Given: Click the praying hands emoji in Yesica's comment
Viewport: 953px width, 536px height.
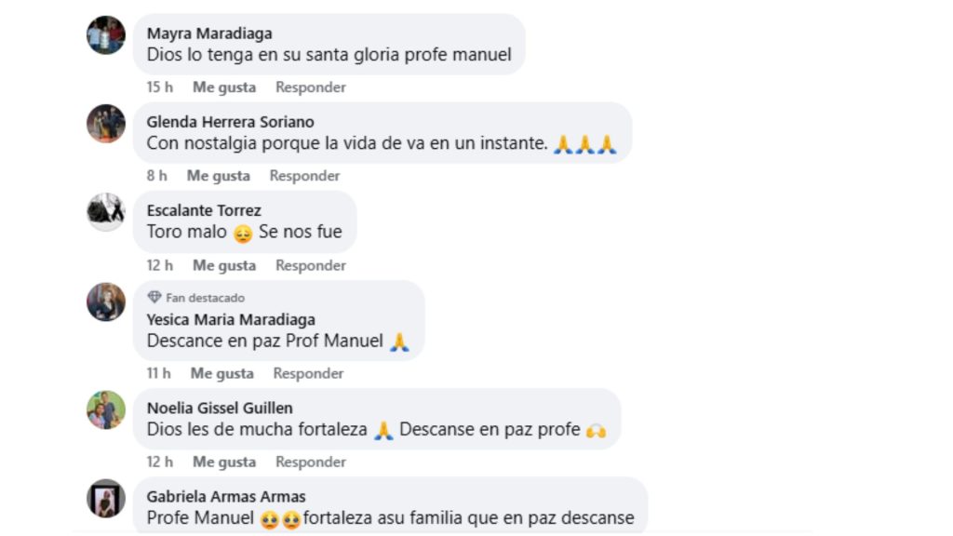Looking at the screenshot, I should point(400,341).
